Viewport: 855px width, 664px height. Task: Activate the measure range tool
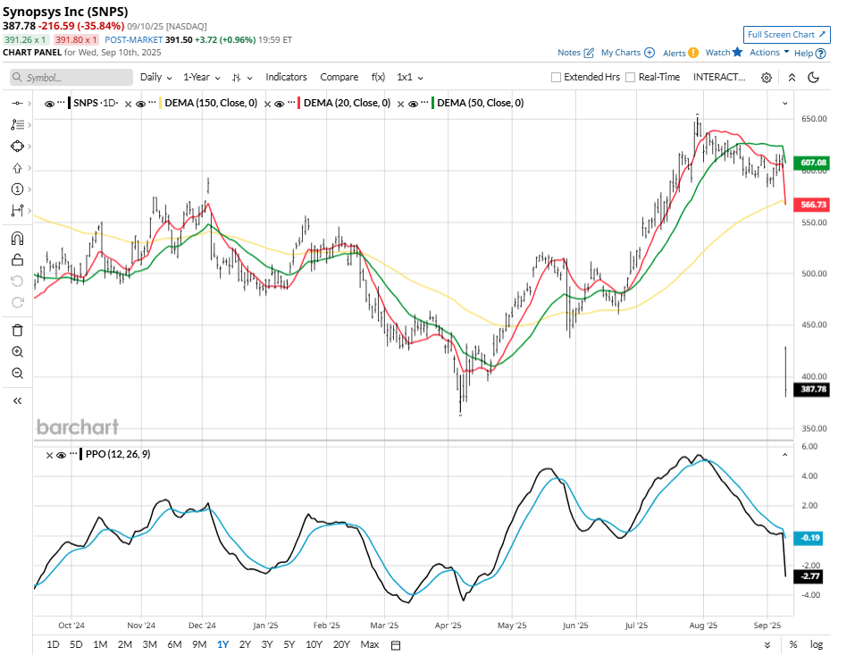coord(18,211)
